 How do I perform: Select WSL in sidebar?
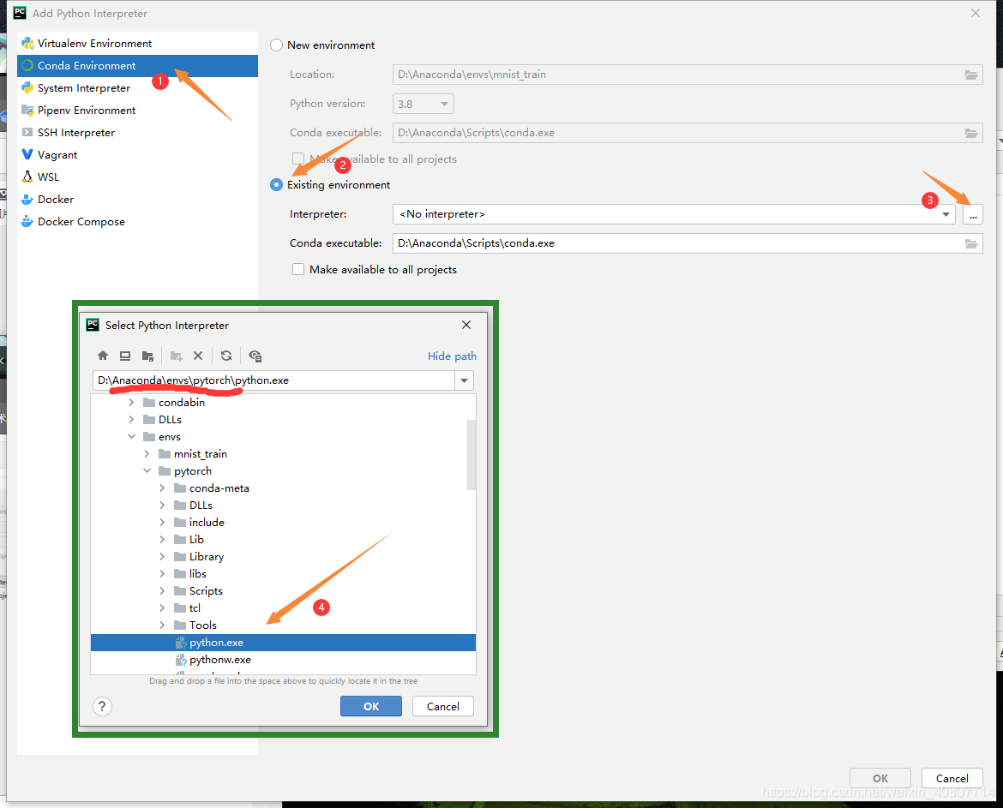137,177
